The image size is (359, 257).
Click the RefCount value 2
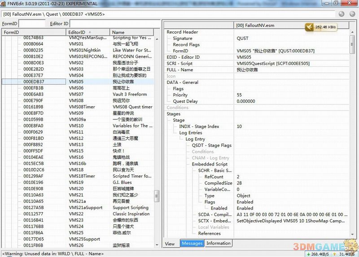click(x=238, y=177)
